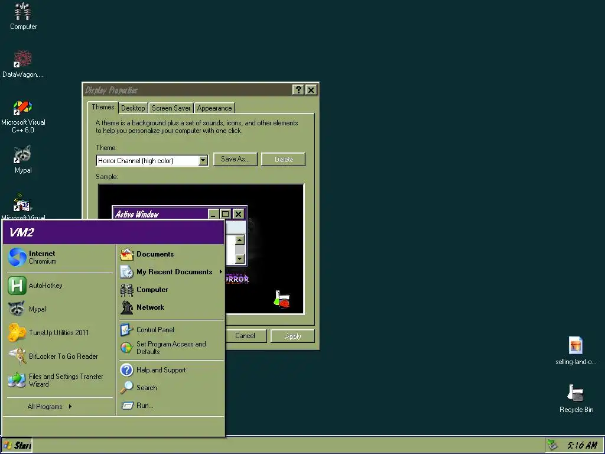Open AutoHotkey in Start menu

[60, 286]
